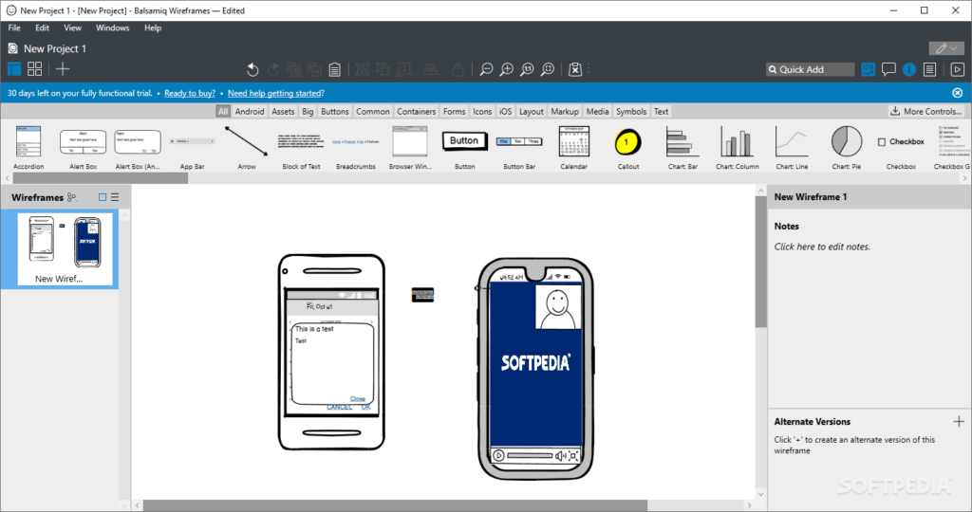Select the Chart: Bar control

(683, 147)
